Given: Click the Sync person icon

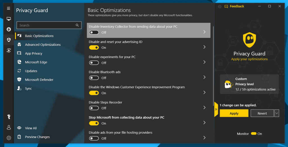Looking at the screenshot, I should [x=19, y=89].
